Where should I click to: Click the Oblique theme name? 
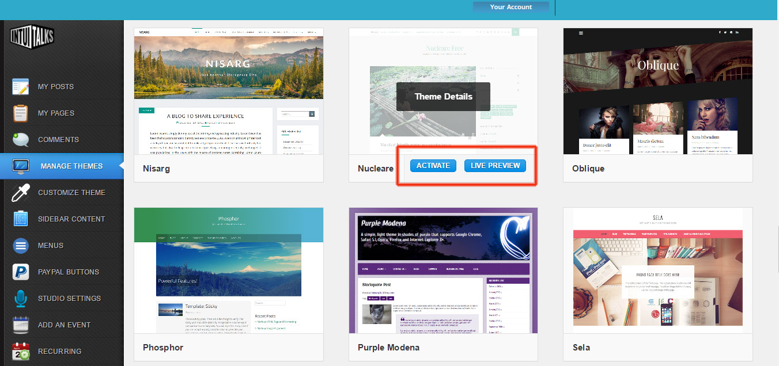(x=588, y=169)
